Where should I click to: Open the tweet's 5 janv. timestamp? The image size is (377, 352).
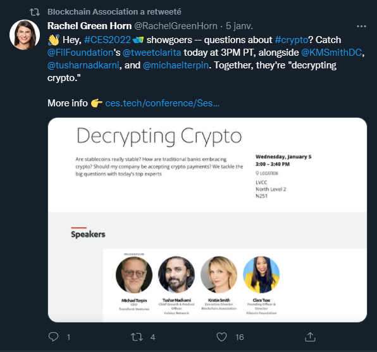(239, 26)
